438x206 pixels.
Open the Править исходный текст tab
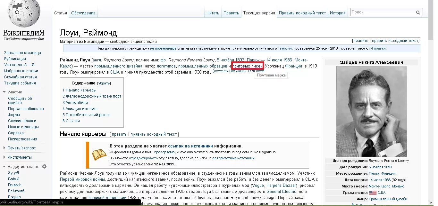coord(302,13)
